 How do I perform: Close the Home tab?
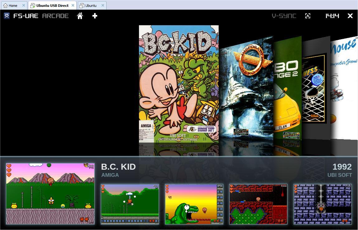23,5
